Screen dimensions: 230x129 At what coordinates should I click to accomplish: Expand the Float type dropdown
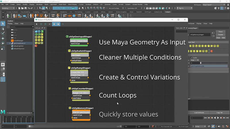[x=196, y=60]
